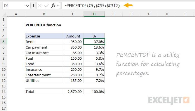
Task: Select column H header
Action: pos(167,14)
